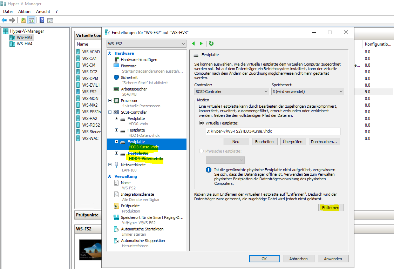Click the back arrow in Hyper-V Manager toolbar

tap(4, 20)
